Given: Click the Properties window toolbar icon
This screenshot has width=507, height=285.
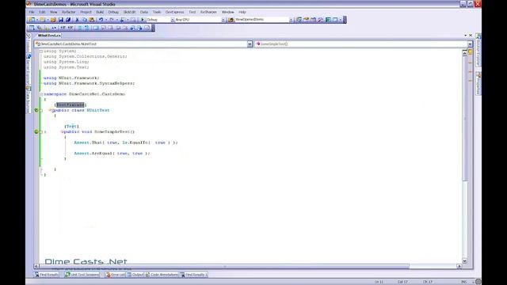Looking at the screenshot, I should pyautogui.click(x=306, y=20).
